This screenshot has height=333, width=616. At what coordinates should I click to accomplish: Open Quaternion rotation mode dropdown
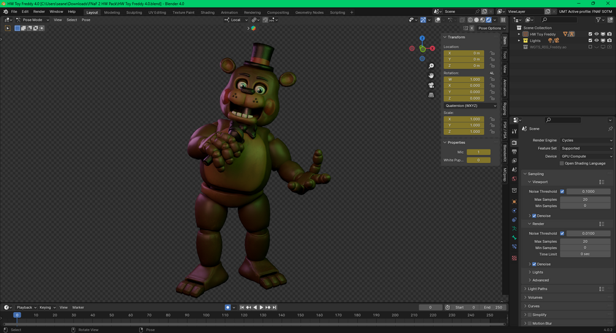point(470,105)
